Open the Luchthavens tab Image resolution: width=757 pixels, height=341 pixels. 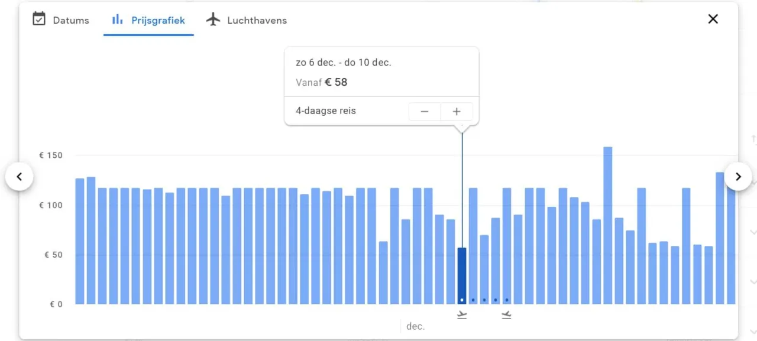(x=257, y=20)
